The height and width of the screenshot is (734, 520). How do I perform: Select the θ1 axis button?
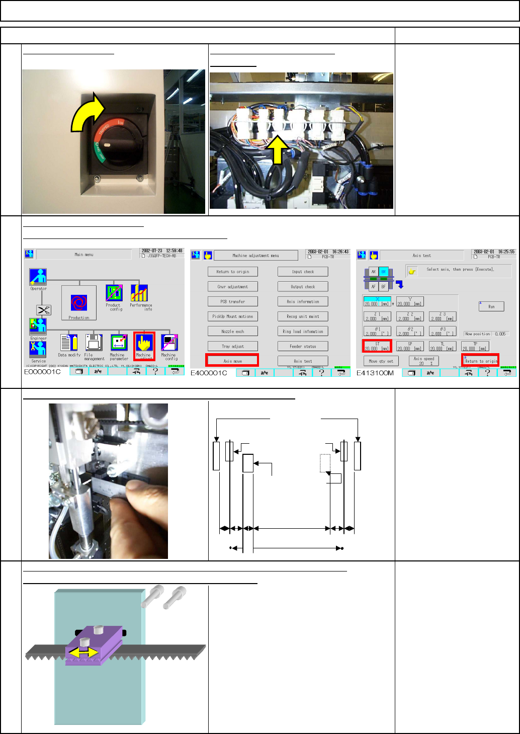(377, 332)
